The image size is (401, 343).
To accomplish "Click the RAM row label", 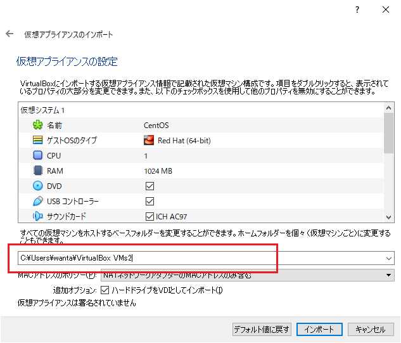I will [x=54, y=171].
